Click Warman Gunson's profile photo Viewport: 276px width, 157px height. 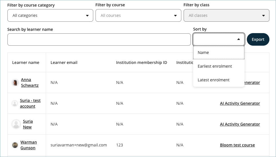[x=15, y=145]
